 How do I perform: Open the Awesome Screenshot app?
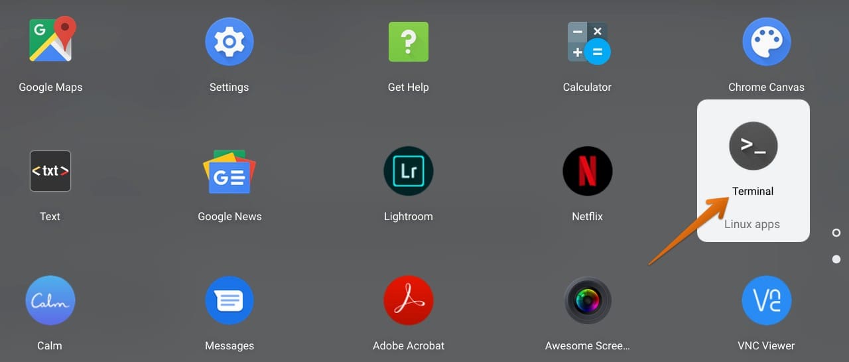tap(588, 300)
